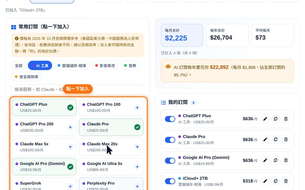Filter by 雲端儲存·相簿 category
The height and width of the screenshot is (190, 305).
pos(72,66)
